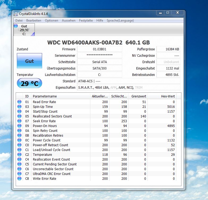Click the Firmware field 01.03B01
Image resolution: width=208 pixels, height=200 pixels.
click(x=100, y=49)
